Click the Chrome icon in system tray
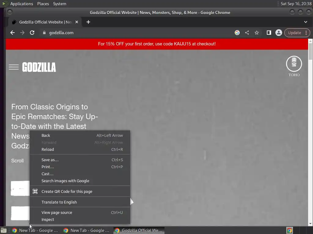Screen dimensions: 313x234 point(290,230)
